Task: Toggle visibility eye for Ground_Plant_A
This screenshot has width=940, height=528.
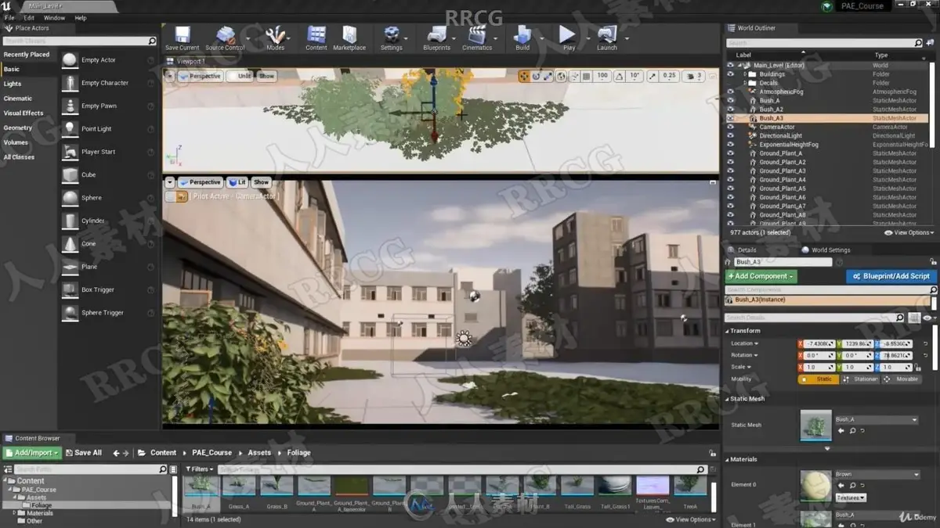Action: 730,153
